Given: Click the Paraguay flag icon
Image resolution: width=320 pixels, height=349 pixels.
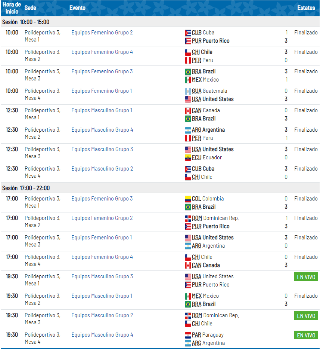Looking at the screenshot, I should (188, 335).
